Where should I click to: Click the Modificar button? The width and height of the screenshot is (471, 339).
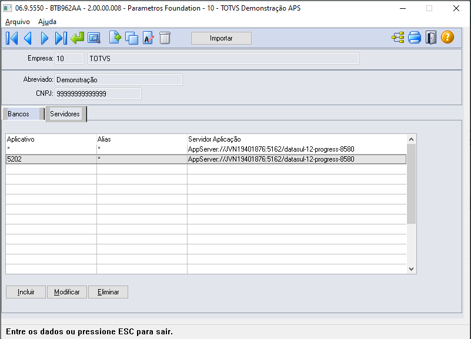click(67, 292)
